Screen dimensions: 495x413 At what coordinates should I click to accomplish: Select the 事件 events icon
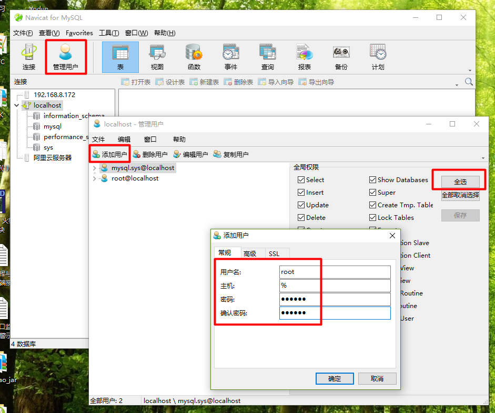coord(231,57)
